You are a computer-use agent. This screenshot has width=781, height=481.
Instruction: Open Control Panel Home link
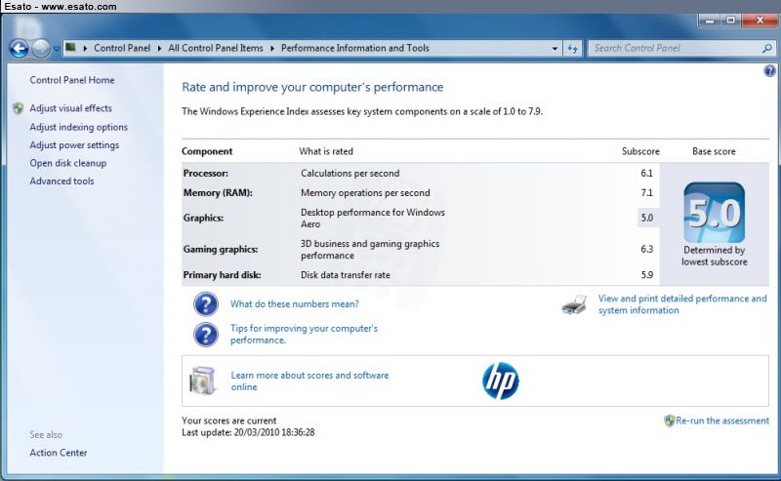[71, 80]
